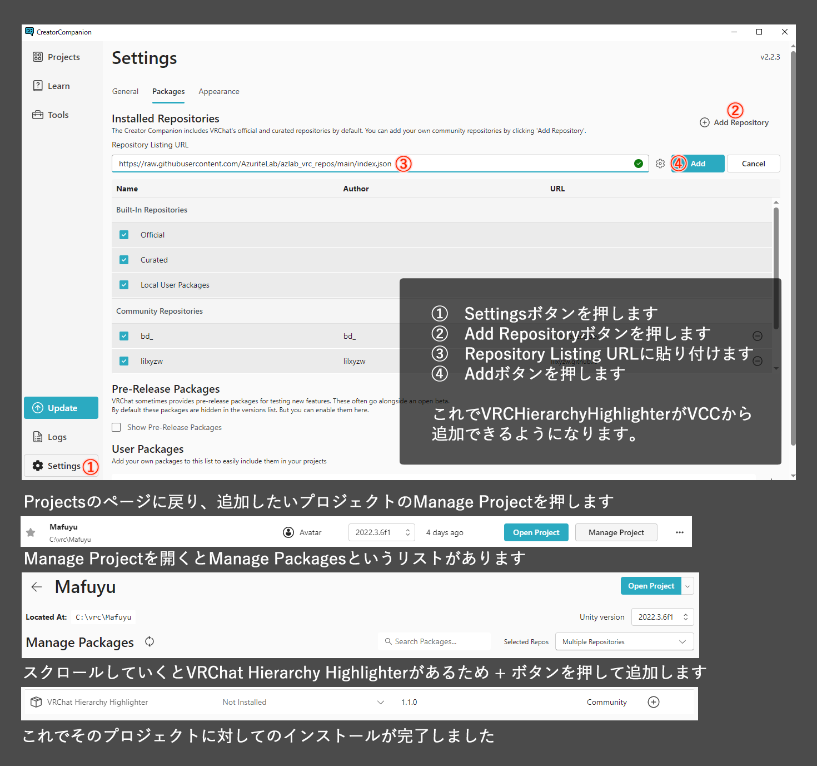Favorite the Mafuyu project with the star
Image resolution: width=817 pixels, height=766 pixels.
pos(31,532)
